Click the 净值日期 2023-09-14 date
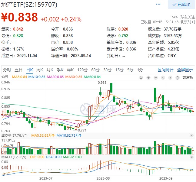 coord(81,56)
